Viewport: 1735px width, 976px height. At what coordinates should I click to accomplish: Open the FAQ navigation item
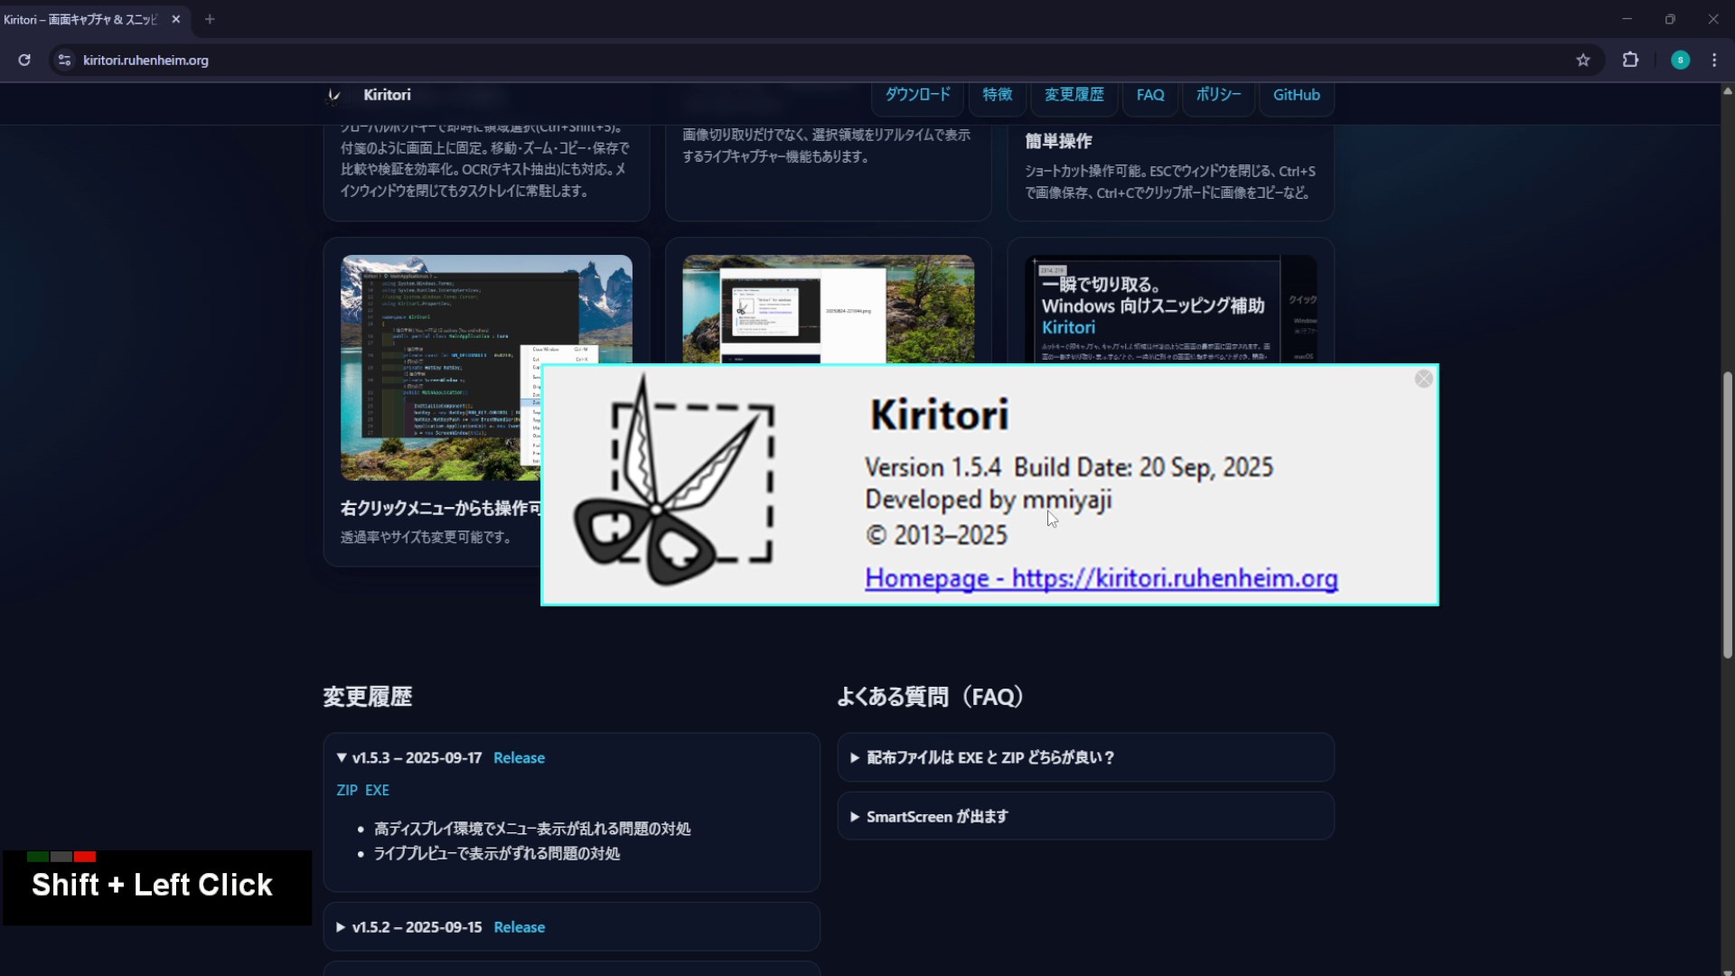(1149, 95)
